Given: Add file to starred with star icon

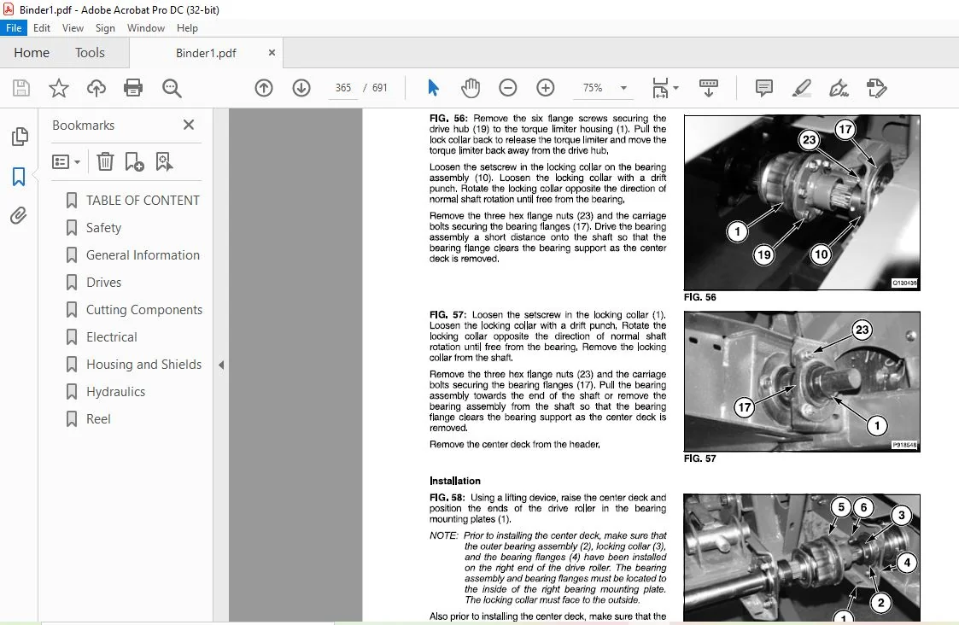Looking at the screenshot, I should click(x=59, y=88).
